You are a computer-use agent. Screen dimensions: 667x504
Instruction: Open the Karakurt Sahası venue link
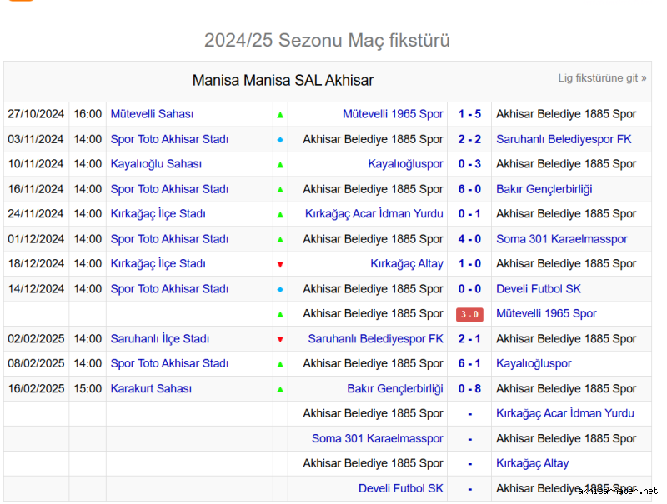coord(151,388)
